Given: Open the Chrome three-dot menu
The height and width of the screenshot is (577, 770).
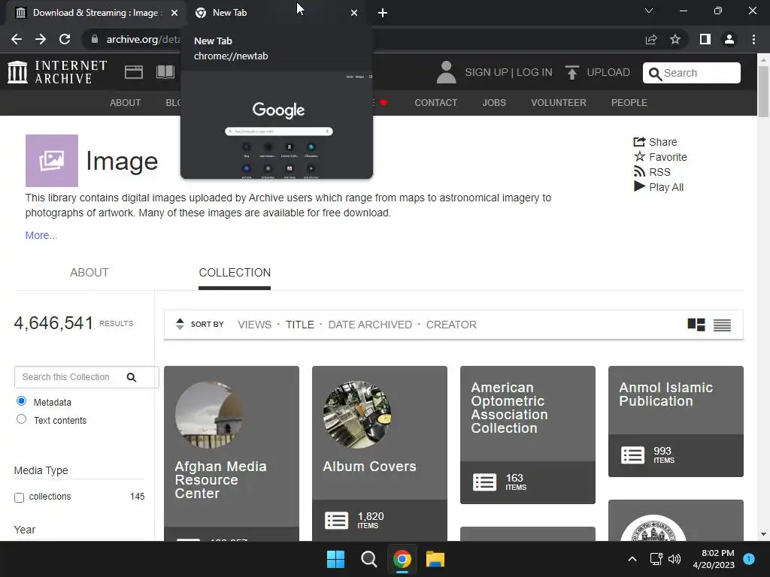Looking at the screenshot, I should click(753, 39).
